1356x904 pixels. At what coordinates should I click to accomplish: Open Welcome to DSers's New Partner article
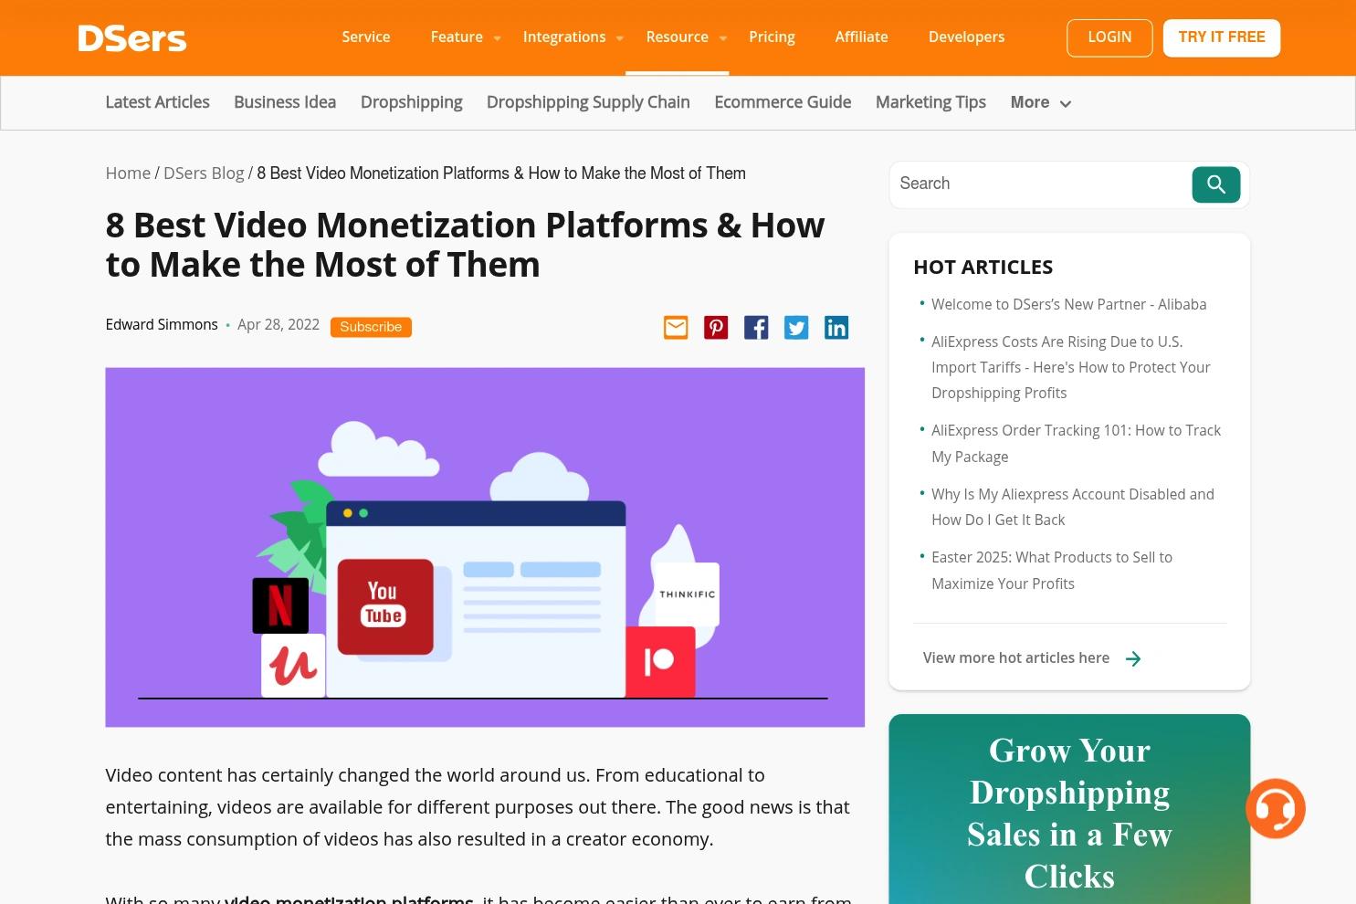coord(1068,305)
